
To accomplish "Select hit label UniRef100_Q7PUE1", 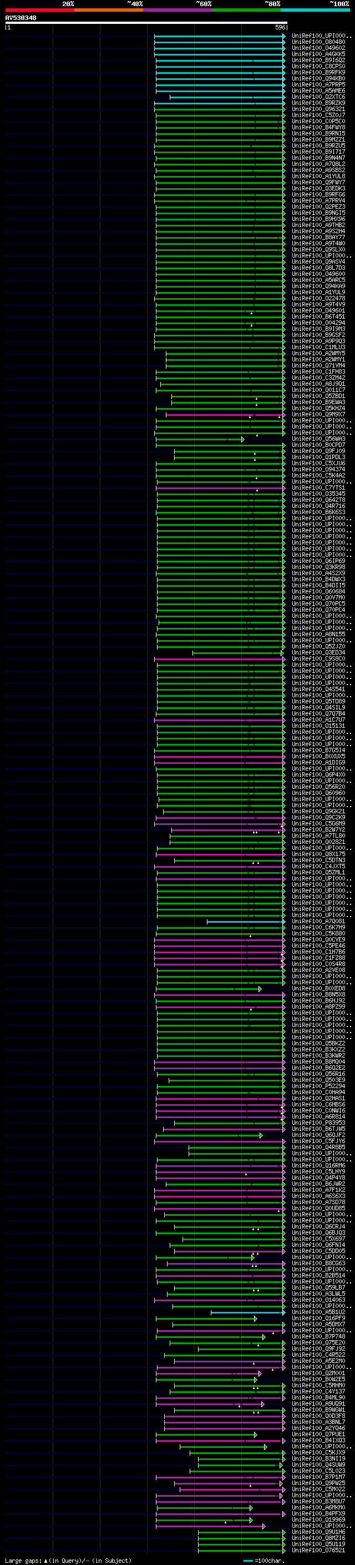I will [318, 1435].
